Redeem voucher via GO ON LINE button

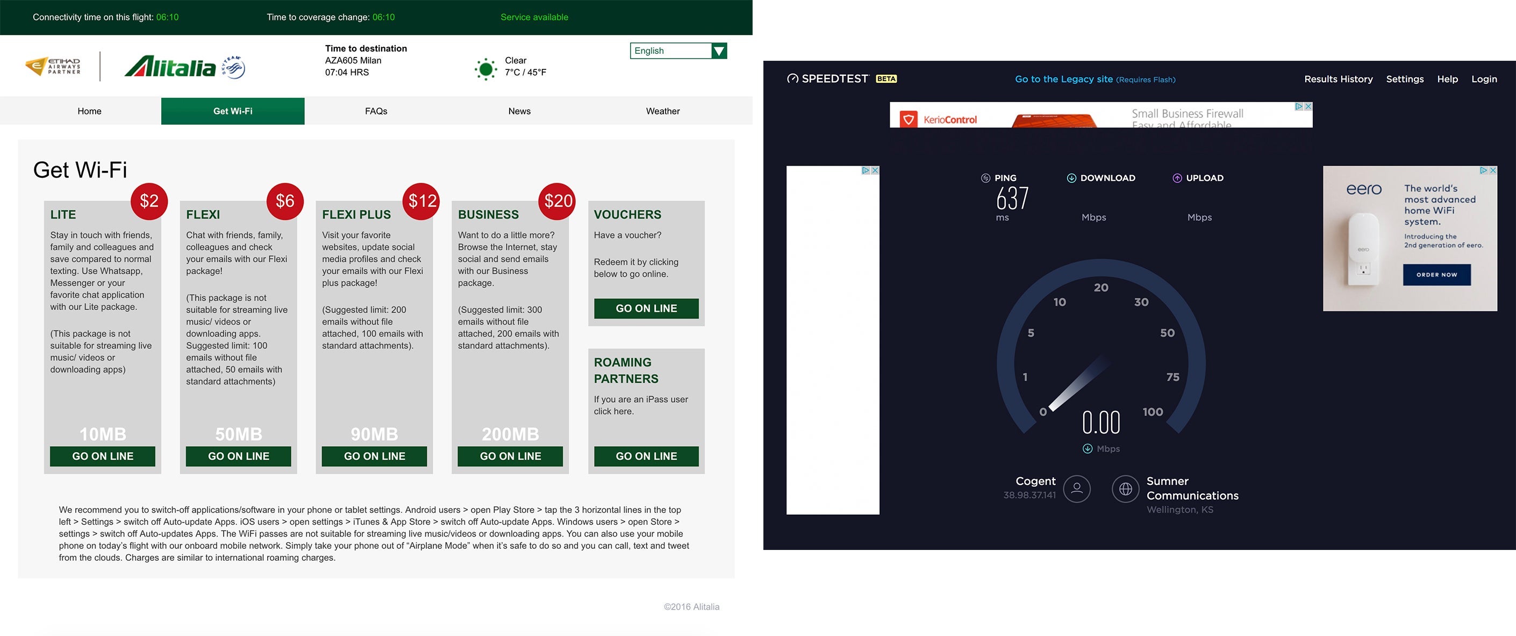pyautogui.click(x=646, y=308)
